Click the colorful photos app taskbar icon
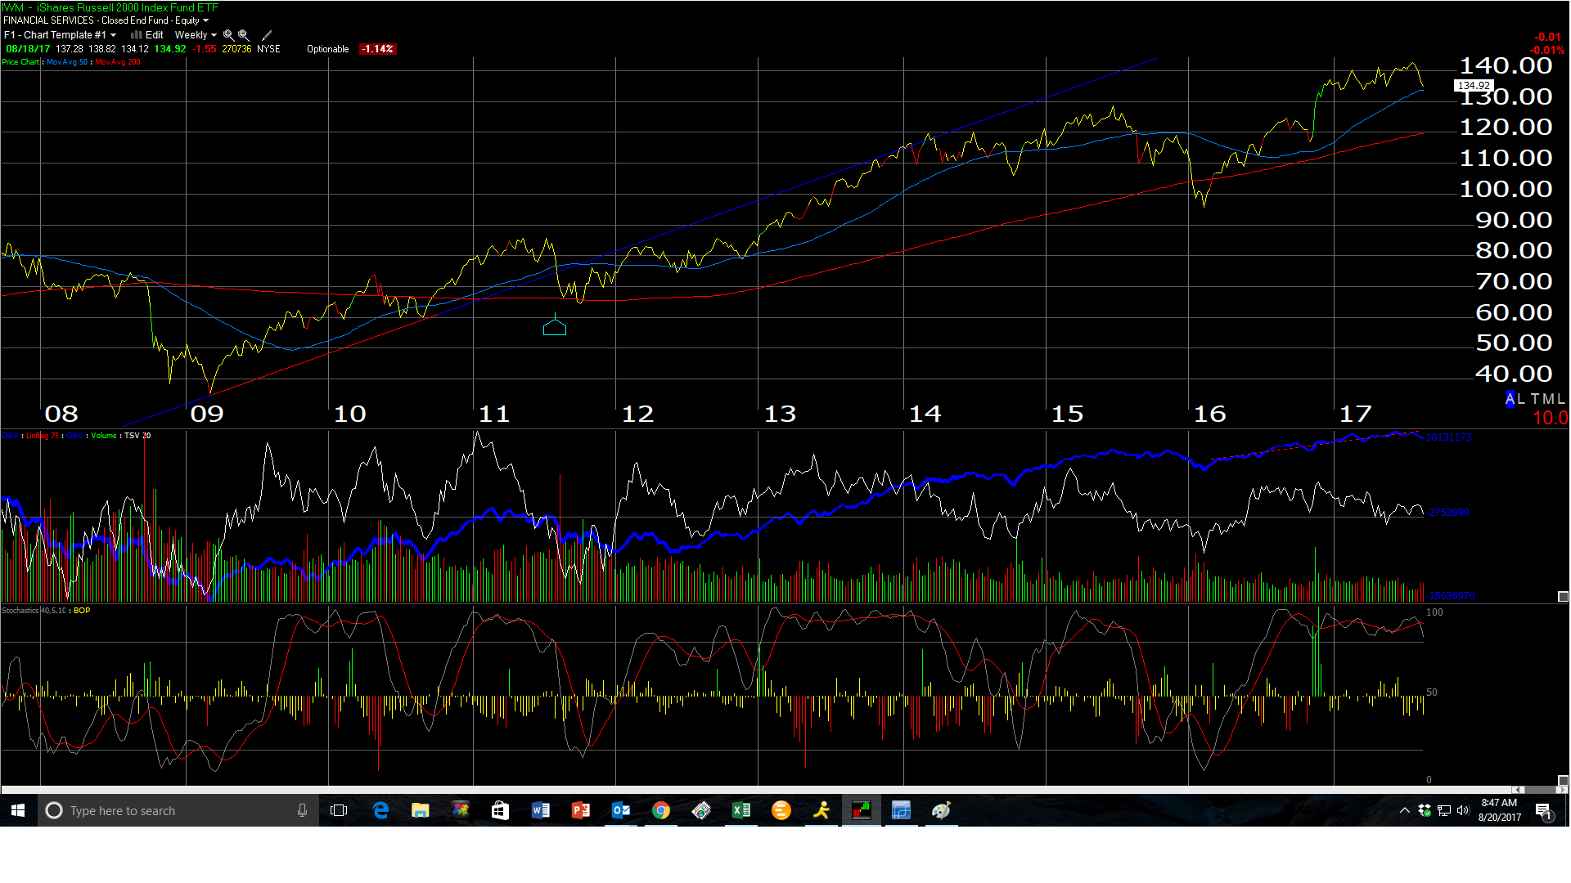 [461, 810]
